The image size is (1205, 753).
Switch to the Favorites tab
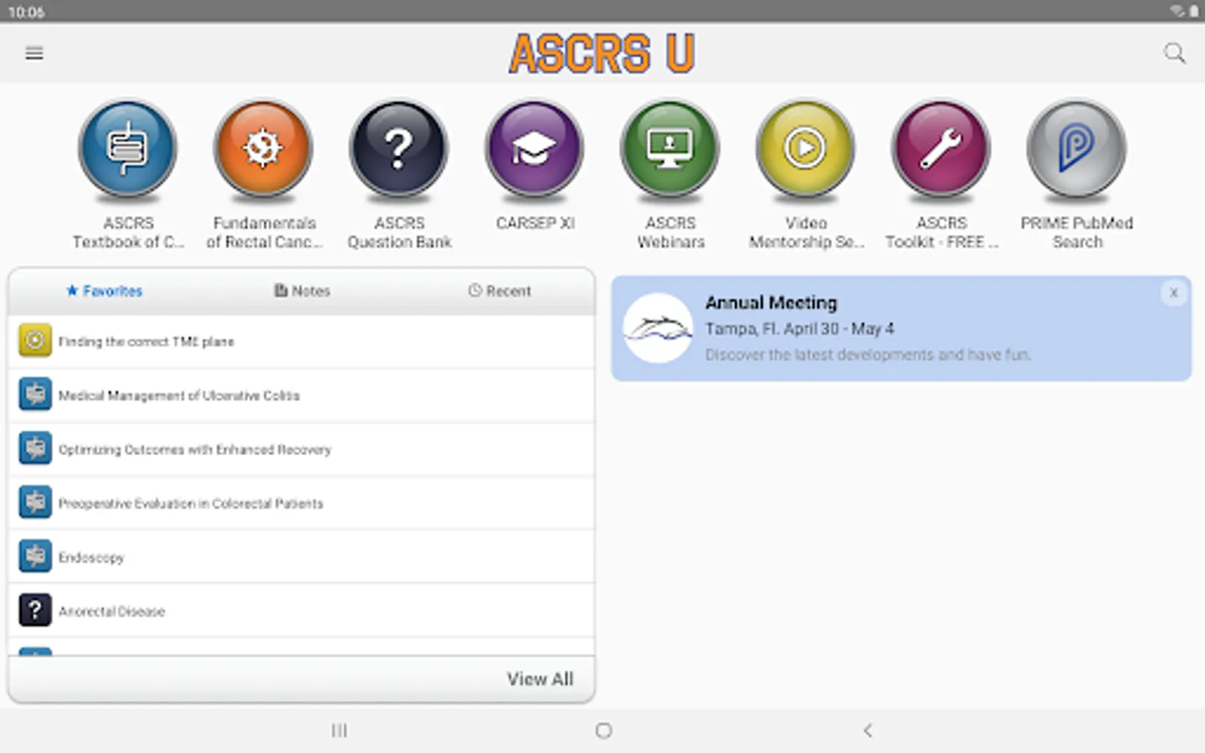105,291
